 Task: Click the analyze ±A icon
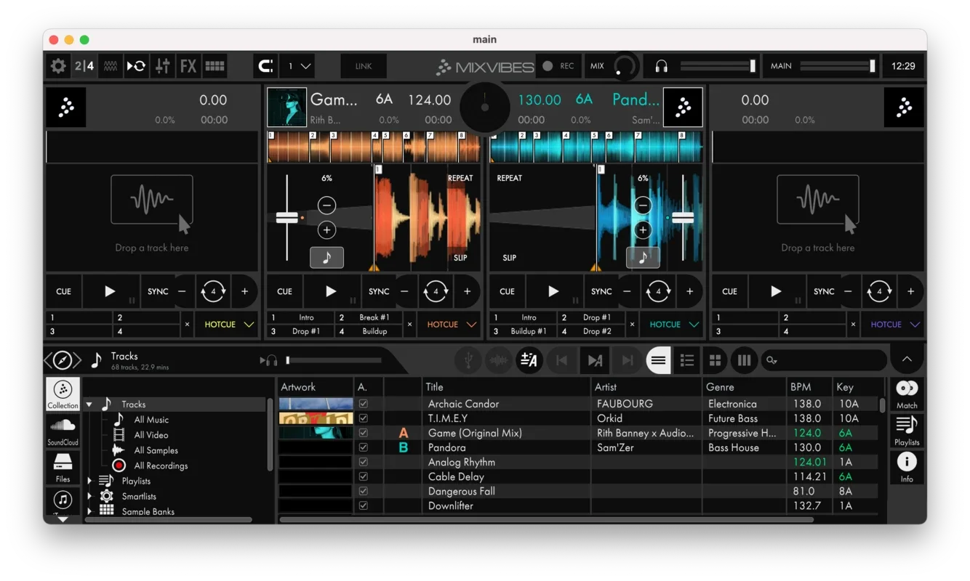click(x=529, y=360)
